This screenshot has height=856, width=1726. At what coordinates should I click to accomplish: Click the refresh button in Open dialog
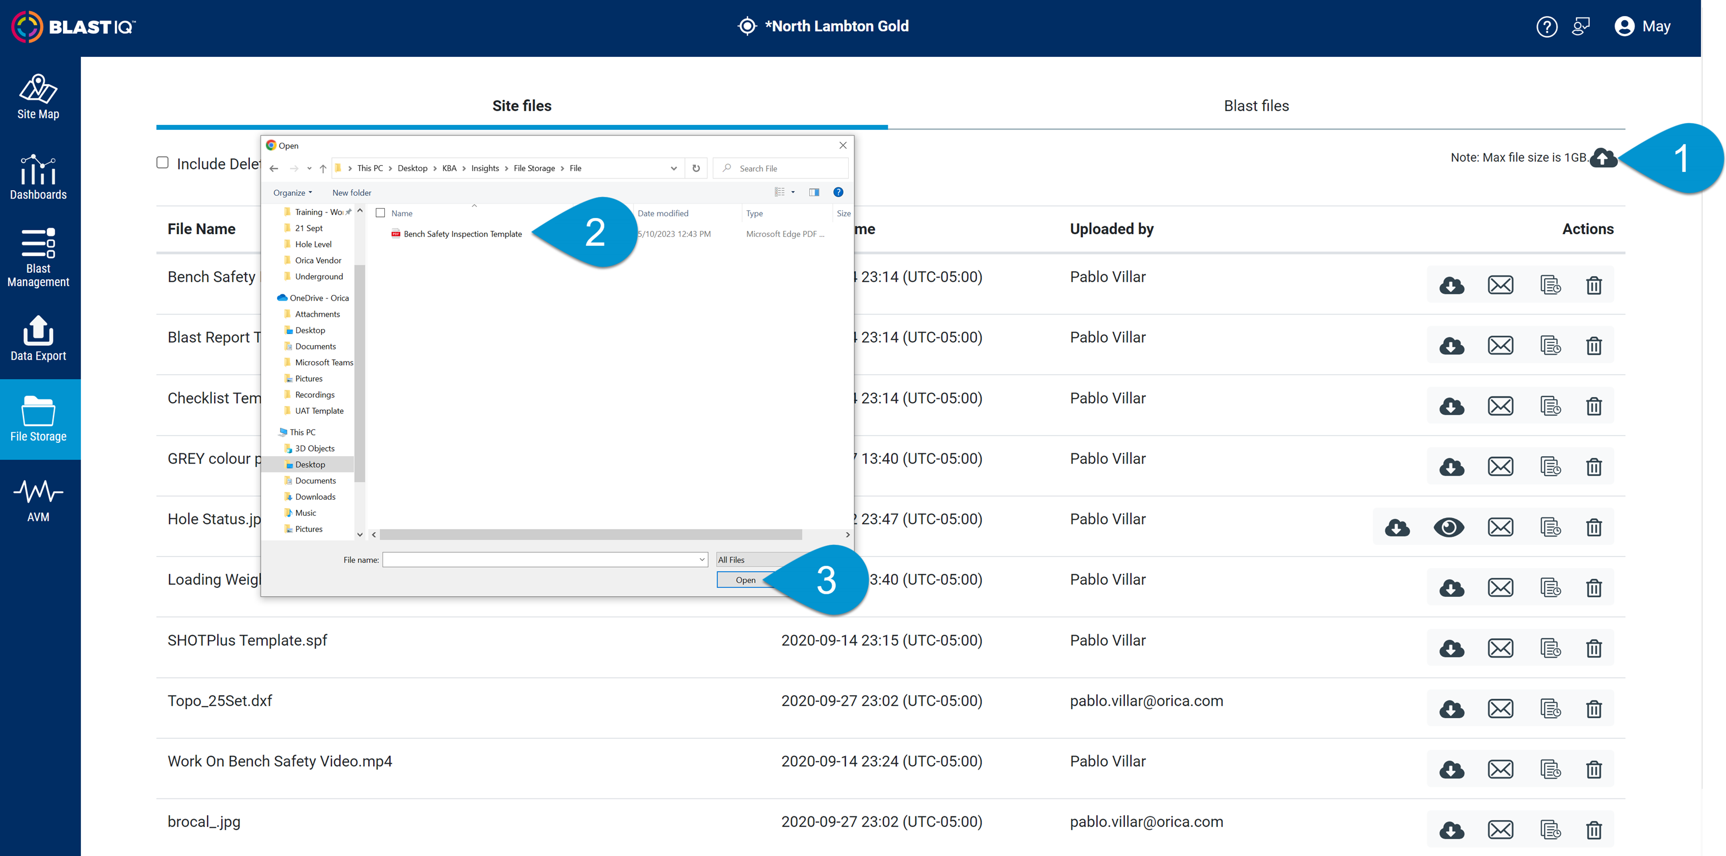696,168
